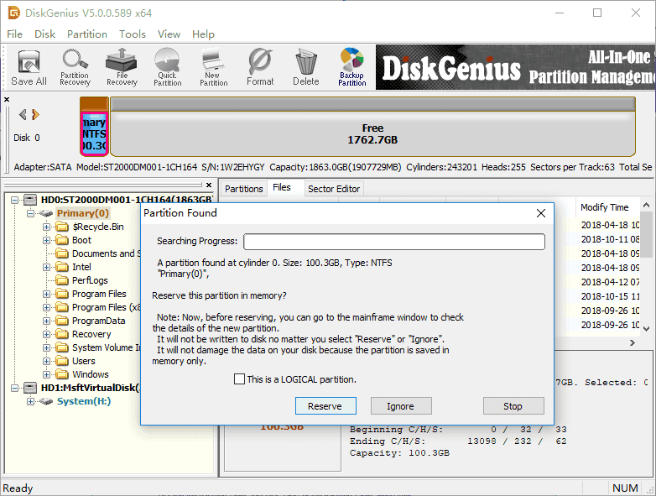Create a New Partition from the toolbar
The height and width of the screenshot is (496, 656).
213,68
